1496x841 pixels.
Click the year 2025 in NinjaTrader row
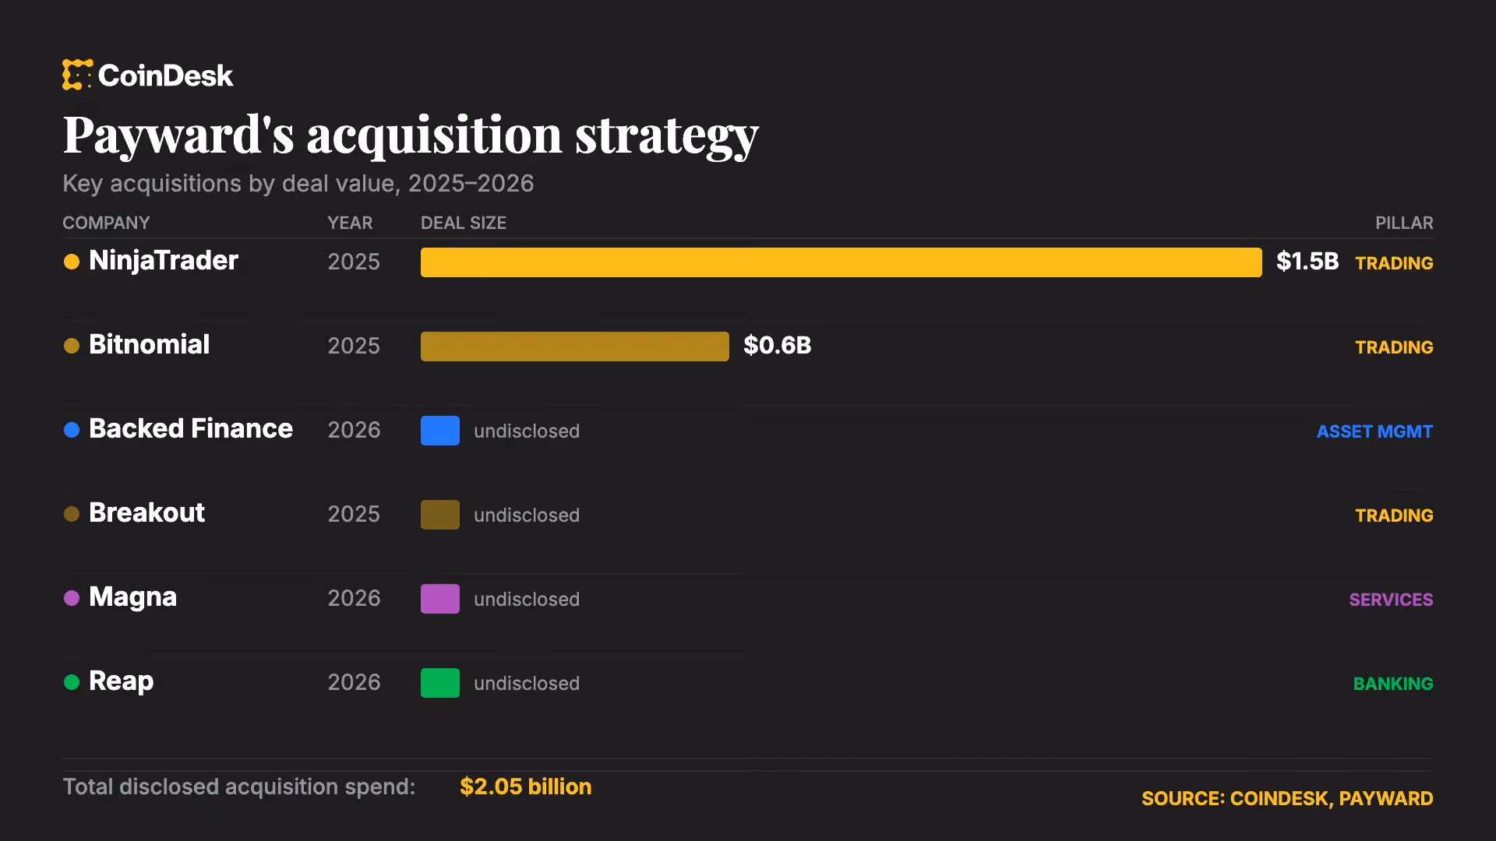pos(354,262)
